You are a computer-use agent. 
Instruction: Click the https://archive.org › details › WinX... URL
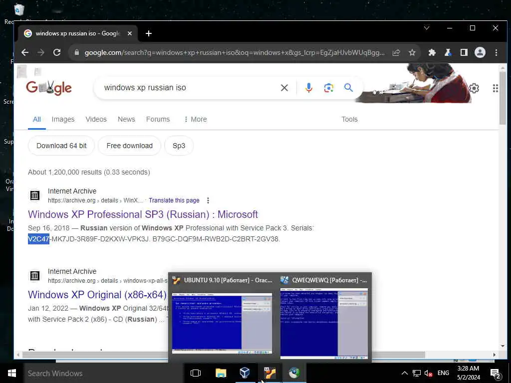[x=95, y=200]
